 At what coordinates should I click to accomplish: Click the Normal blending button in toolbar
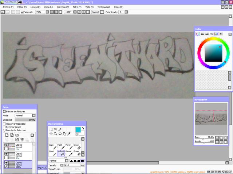coord(95,12)
